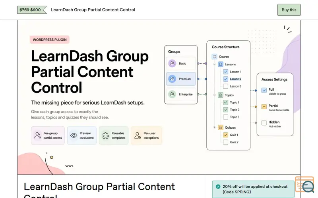Screen dimensions: 318x198
Task: Click the Premium group label
Action: [x=185, y=79]
